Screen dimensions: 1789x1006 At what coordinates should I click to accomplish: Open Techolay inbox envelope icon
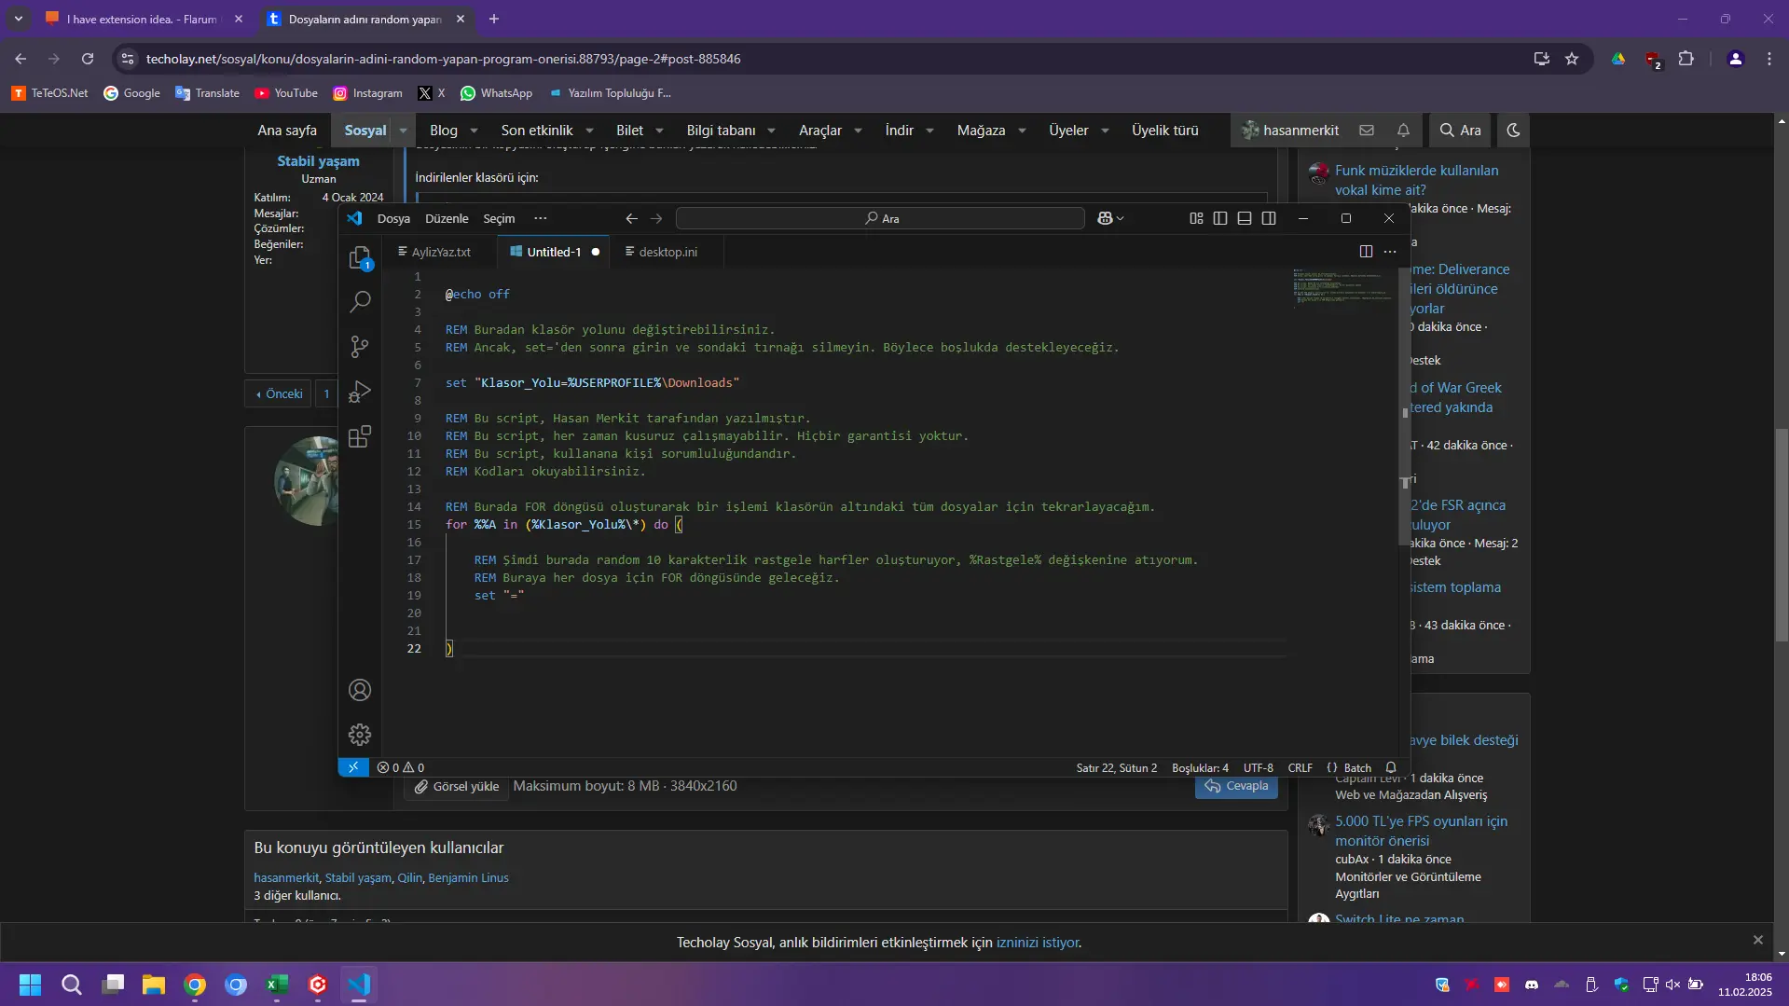pyautogui.click(x=1367, y=131)
